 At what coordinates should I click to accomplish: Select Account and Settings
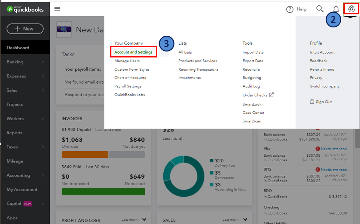133,52
